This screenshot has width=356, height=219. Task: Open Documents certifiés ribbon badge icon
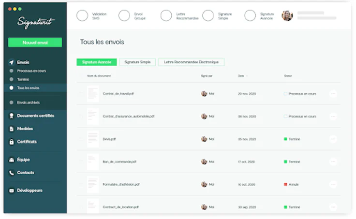(x=11, y=116)
